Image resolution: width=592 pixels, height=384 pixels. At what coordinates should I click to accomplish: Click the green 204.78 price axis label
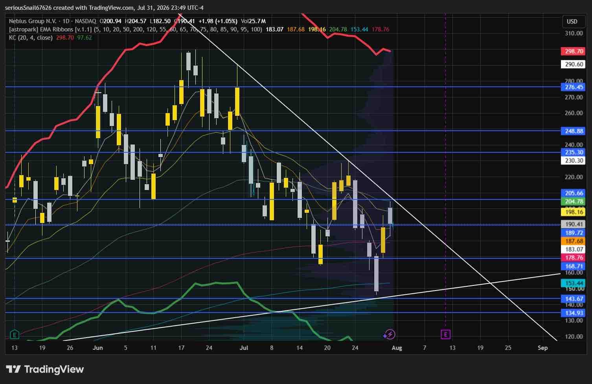[574, 201]
